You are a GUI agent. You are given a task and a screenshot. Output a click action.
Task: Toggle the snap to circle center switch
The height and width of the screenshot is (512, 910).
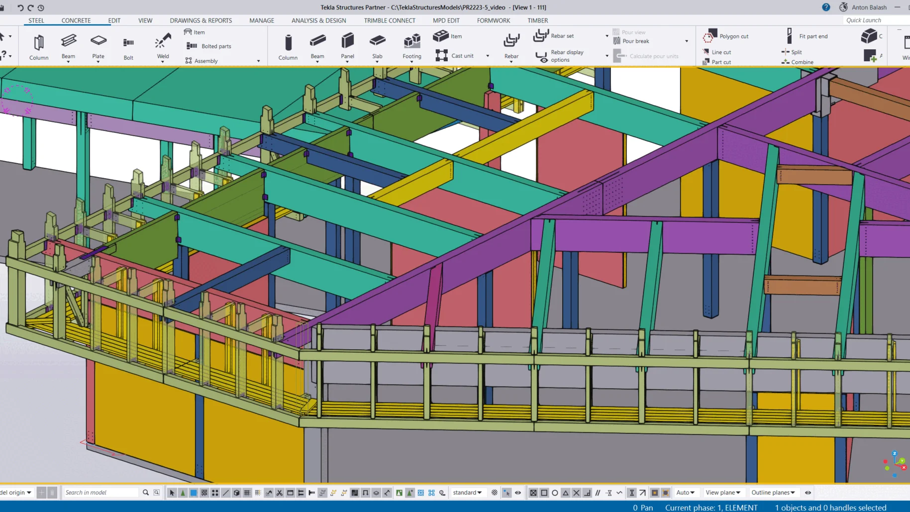[555, 493]
